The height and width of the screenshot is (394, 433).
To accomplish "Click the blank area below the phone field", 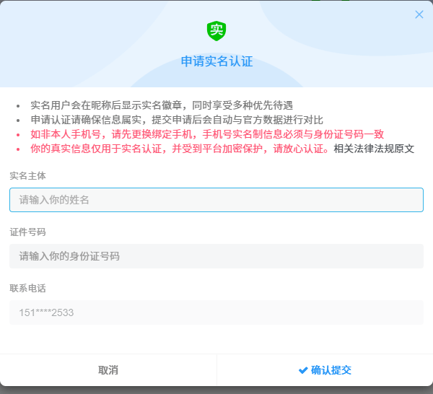I will (216, 339).
